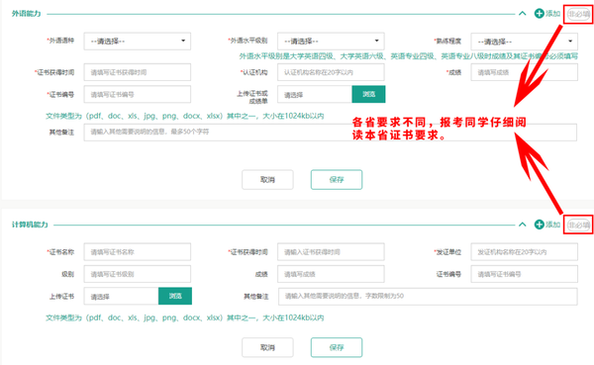Click the foreign language 证书编号 field

pyautogui.click(x=138, y=94)
